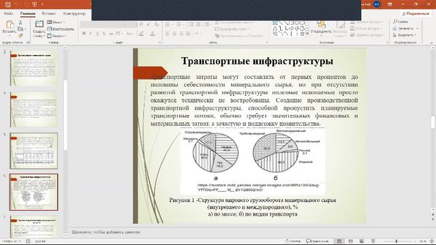436x245 pixels.
Task: Toggle align text right
Action: 181,33
